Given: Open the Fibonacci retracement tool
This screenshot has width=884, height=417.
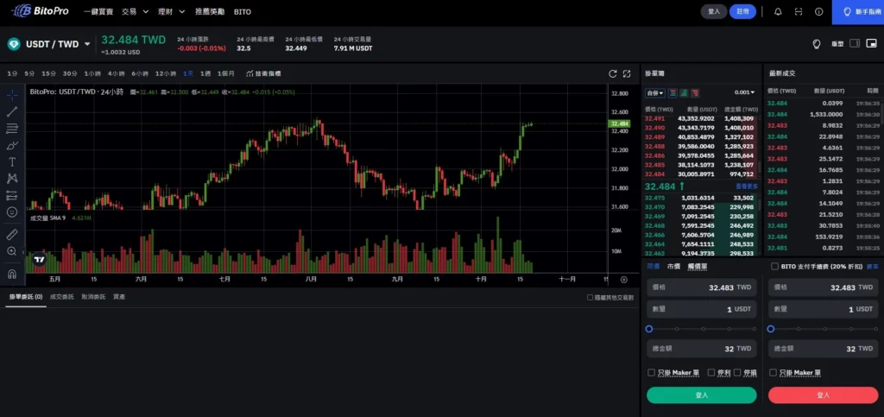Looking at the screenshot, I should 12,129.
